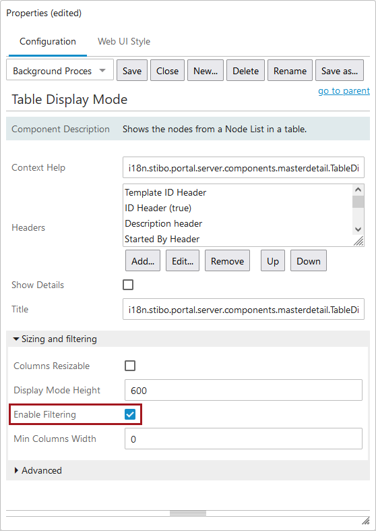This screenshot has height=531, width=376.
Task: Click the Headers list scroll down arrow
Action: (358, 229)
